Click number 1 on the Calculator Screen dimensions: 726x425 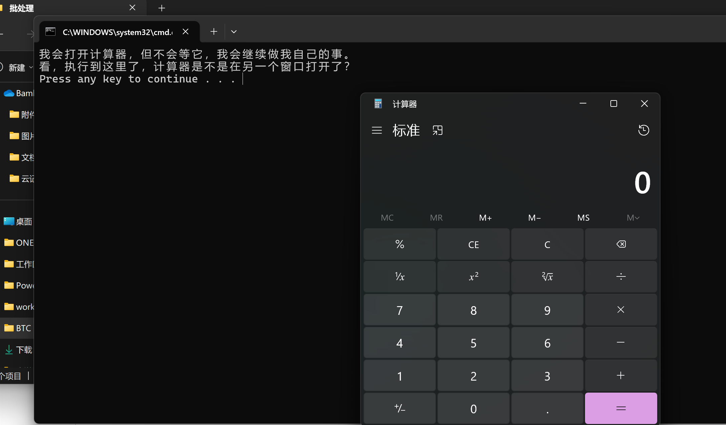coord(400,375)
